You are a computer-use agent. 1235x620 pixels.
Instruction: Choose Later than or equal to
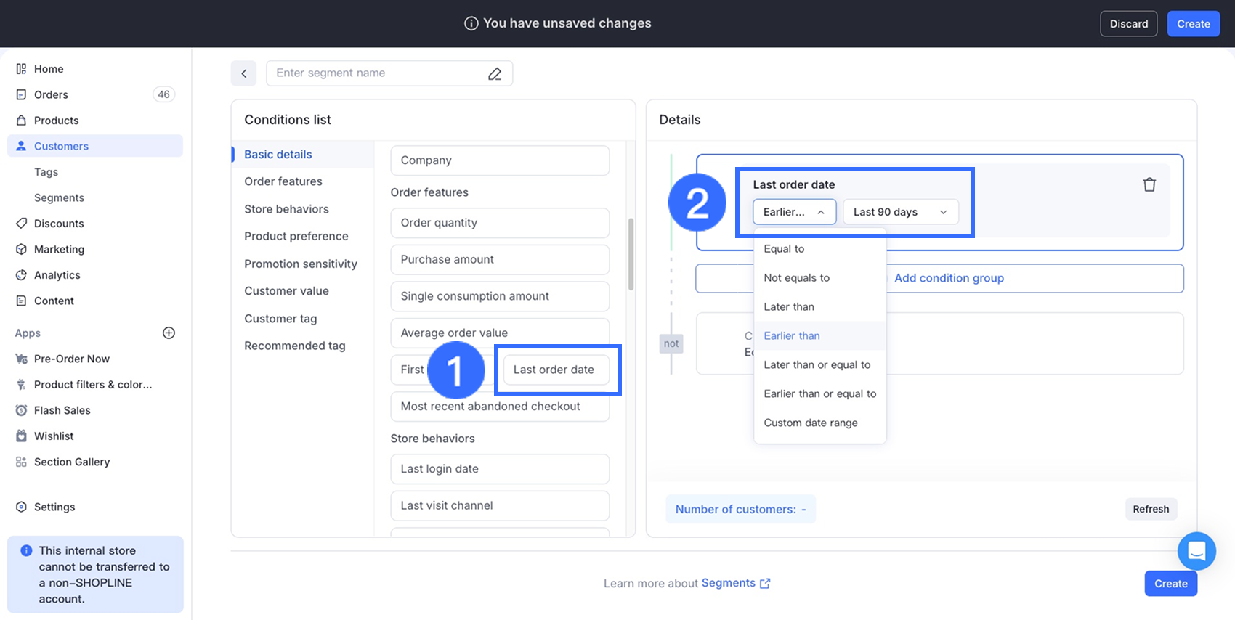coord(817,364)
